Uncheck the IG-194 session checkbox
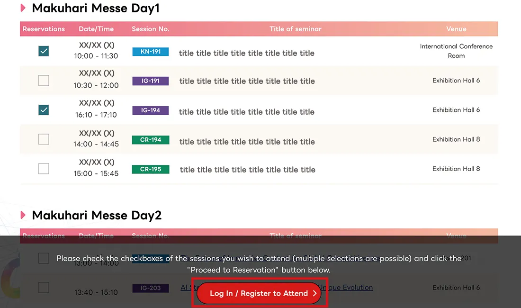 coord(44,109)
